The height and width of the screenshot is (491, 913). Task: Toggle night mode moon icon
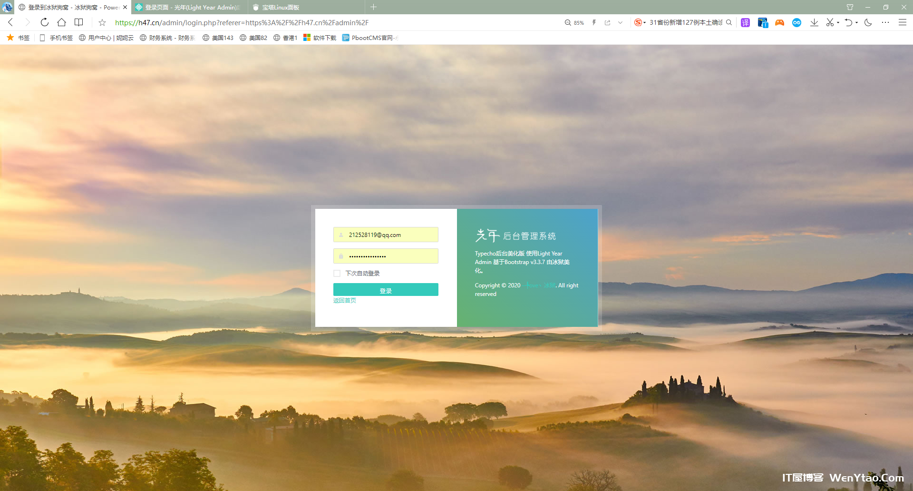pyautogui.click(x=868, y=22)
